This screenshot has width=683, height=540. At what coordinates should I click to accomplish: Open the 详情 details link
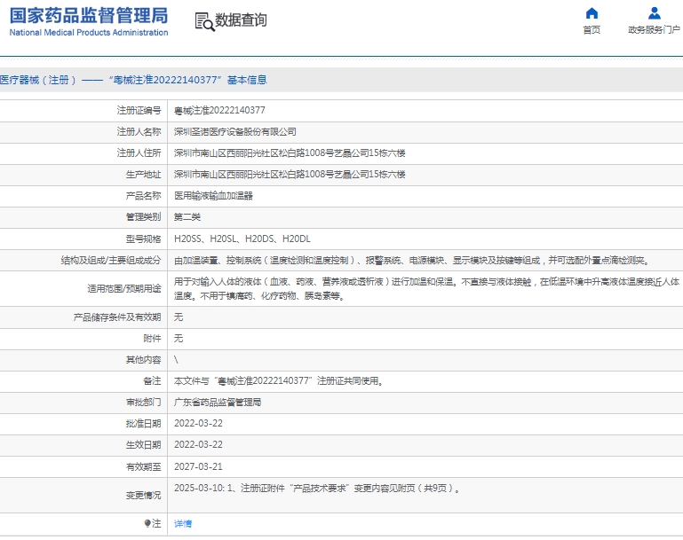[x=183, y=523]
